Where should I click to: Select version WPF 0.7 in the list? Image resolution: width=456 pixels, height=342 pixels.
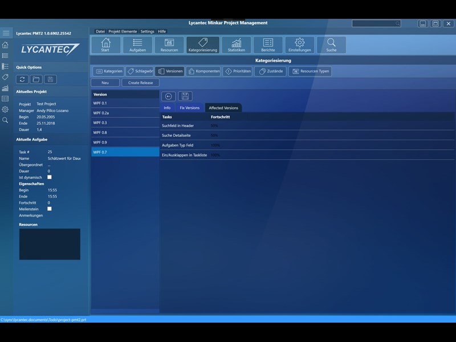pos(125,152)
